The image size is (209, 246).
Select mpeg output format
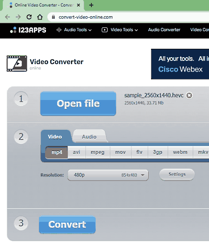(x=98, y=152)
